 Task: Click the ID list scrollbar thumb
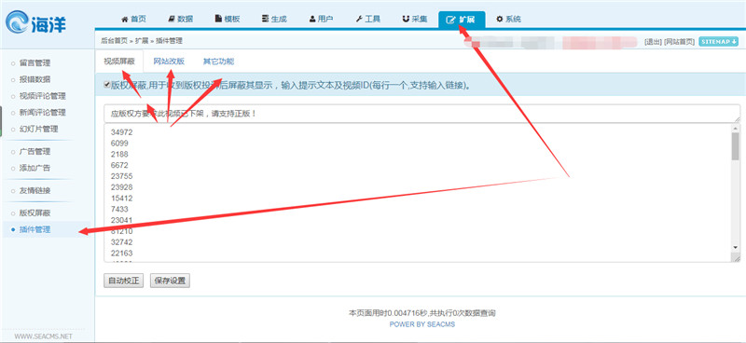click(x=736, y=145)
